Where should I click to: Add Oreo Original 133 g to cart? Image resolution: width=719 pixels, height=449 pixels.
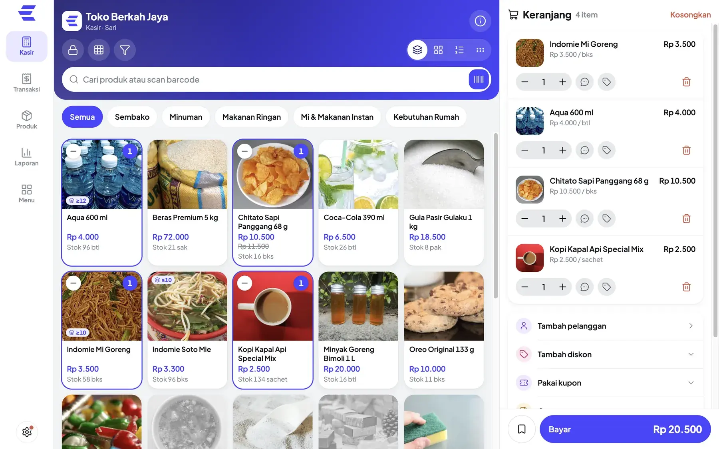[x=444, y=330]
